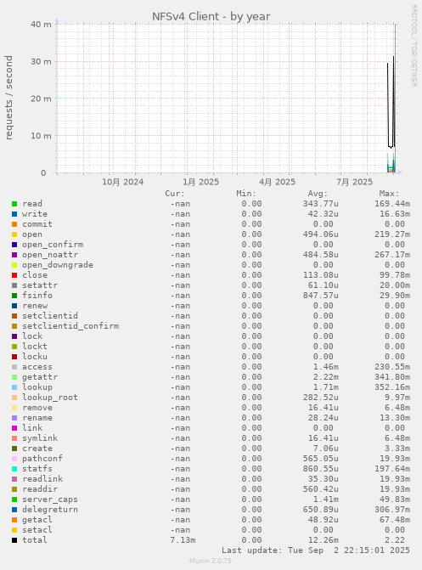The width and height of the screenshot is (422, 570).
Task: Select the red close legend swatch
Action: 14,275
